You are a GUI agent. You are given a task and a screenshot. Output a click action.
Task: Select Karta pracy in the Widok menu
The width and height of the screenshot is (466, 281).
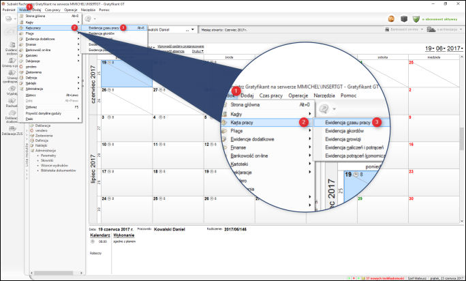coord(49,28)
